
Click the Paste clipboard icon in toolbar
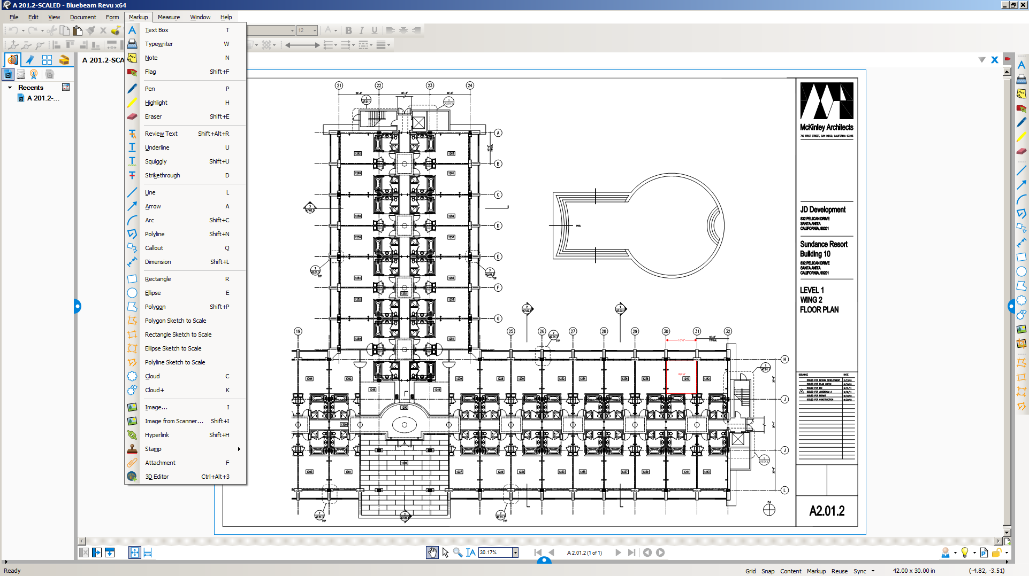coord(78,30)
